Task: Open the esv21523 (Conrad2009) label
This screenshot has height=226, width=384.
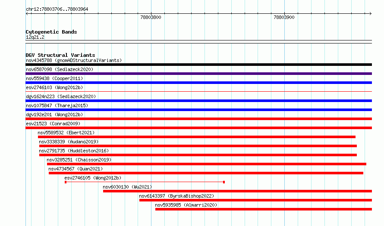Action: click(53, 124)
